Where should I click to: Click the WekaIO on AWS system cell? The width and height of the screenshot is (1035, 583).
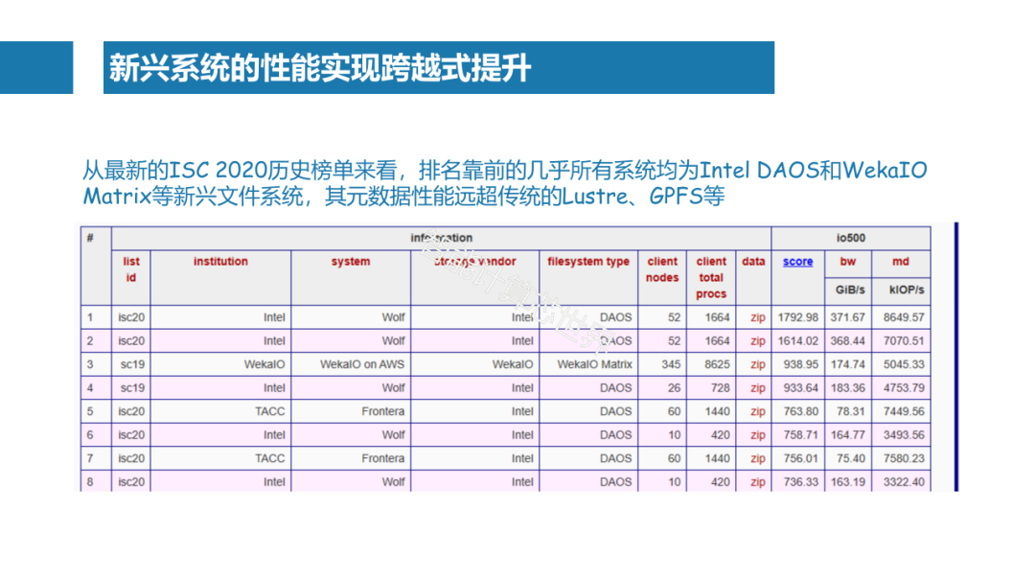click(361, 364)
